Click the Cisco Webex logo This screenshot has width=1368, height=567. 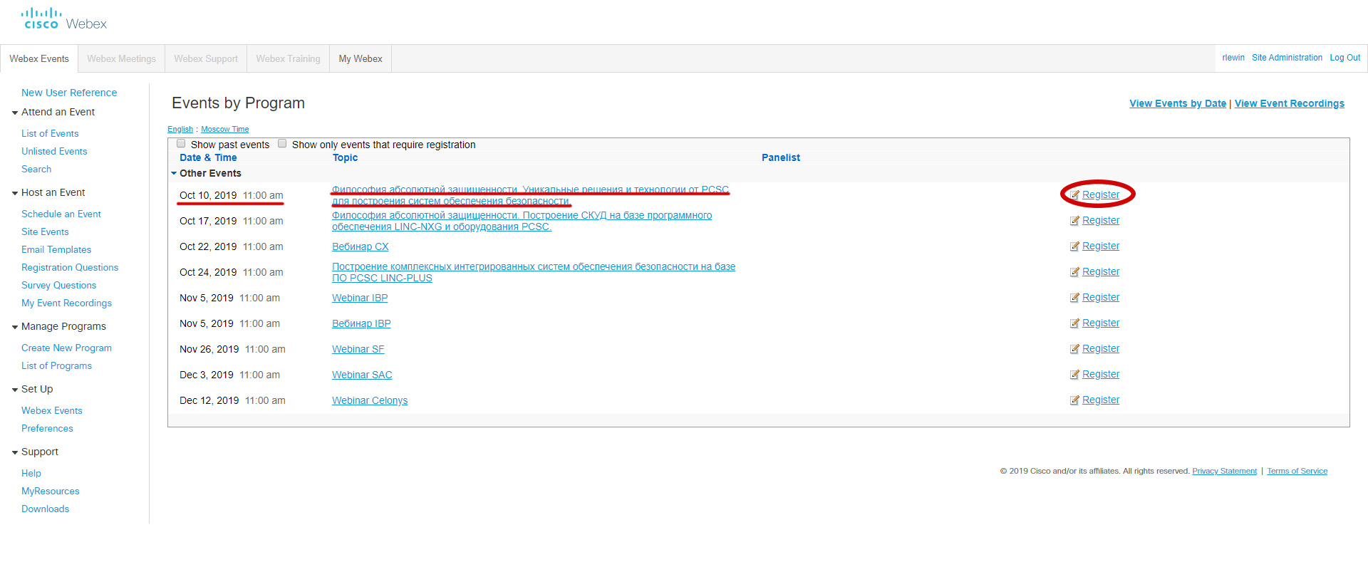(64, 19)
